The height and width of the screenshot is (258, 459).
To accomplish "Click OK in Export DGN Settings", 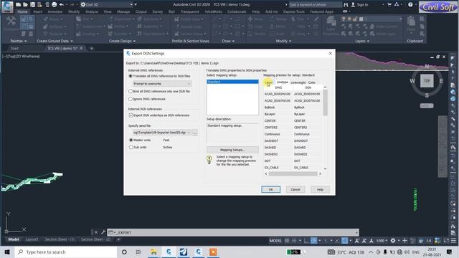I will (271, 189).
